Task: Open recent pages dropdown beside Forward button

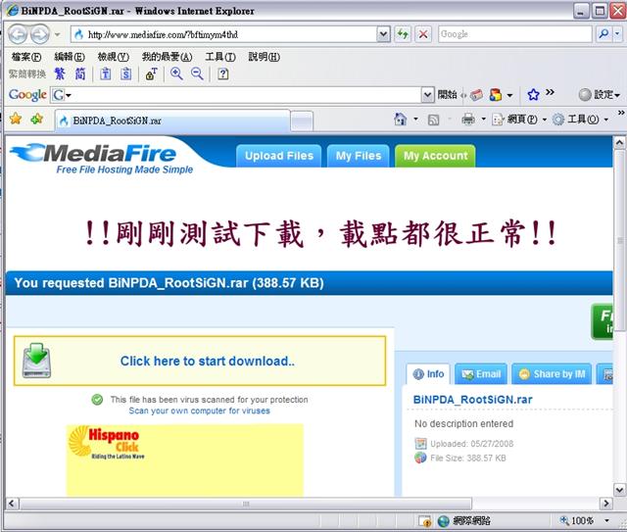Action: click(x=57, y=35)
